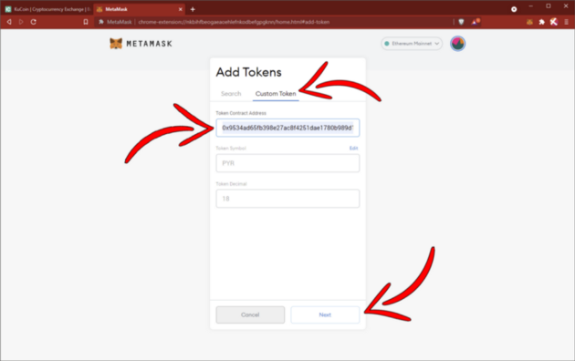Click the Next button
This screenshot has width=575, height=361.
325,315
